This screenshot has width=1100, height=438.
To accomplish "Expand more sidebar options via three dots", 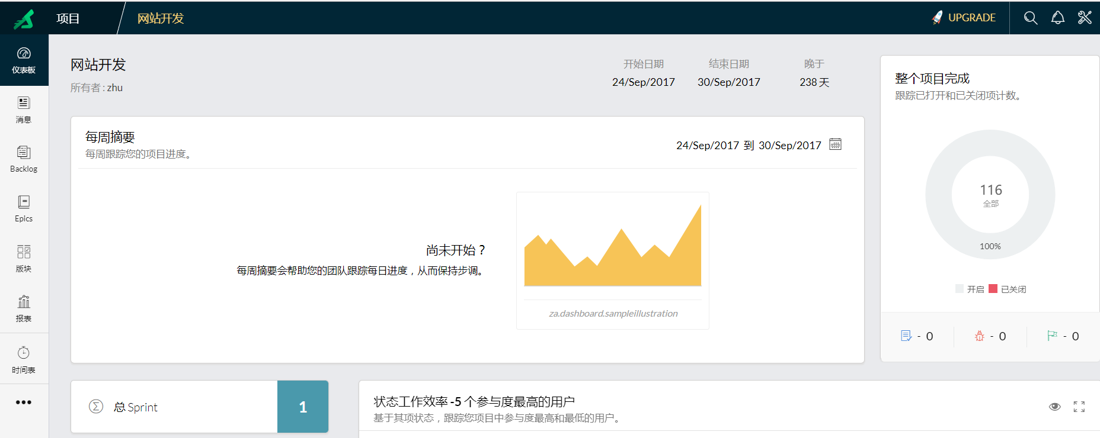I will tap(24, 402).
